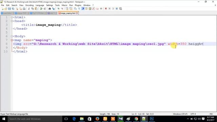Play back the recorded macro icon
217x122 pixels.
pyautogui.click(x=113, y=9)
